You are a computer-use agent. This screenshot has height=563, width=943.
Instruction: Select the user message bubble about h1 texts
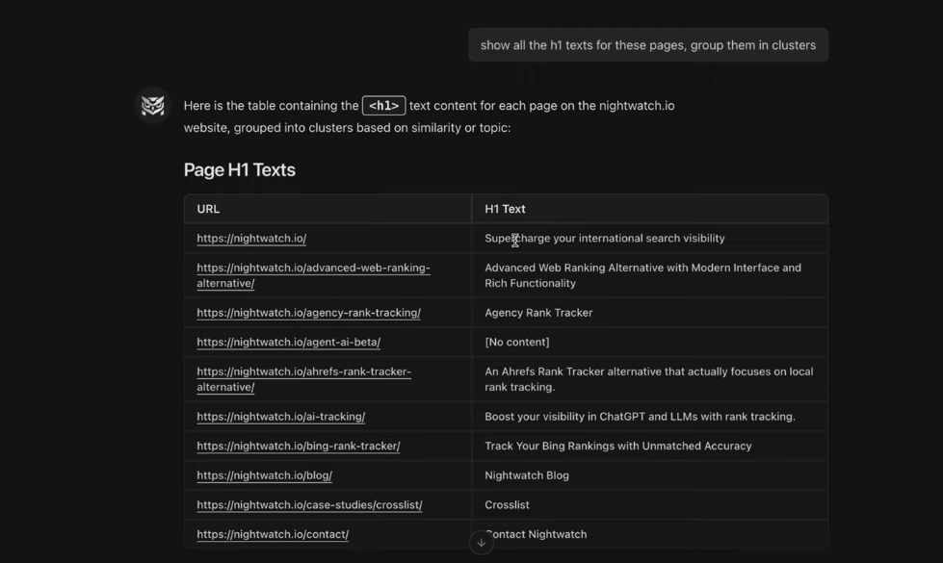click(x=647, y=44)
